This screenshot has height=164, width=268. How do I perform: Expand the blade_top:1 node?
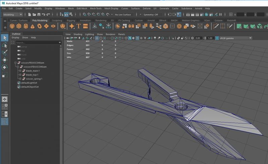pos(20,75)
